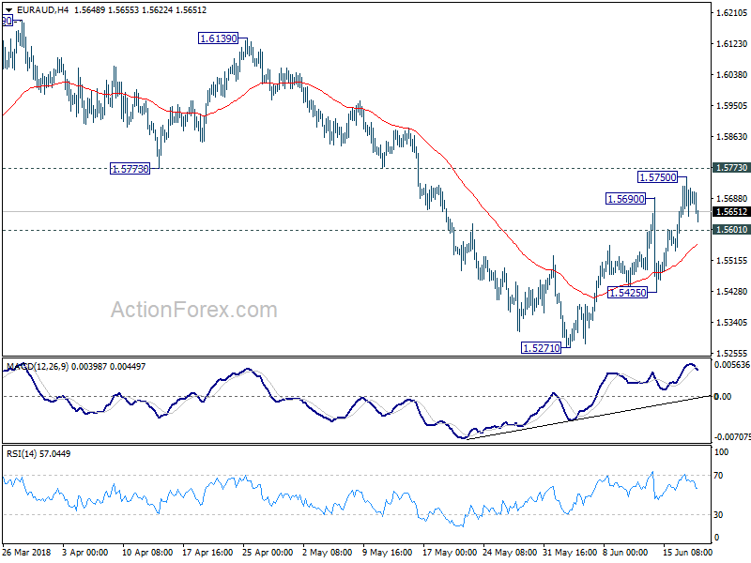Click the 1.56900 price label
751x563 pixels.
625,199
